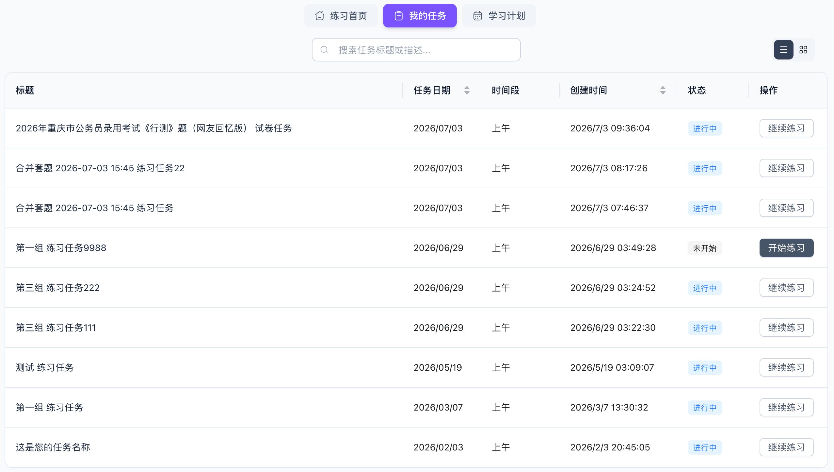This screenshot has height=472, width=834.
Task: Switch to list view layout
Action: pyautogui.click(x=783, y=50)
